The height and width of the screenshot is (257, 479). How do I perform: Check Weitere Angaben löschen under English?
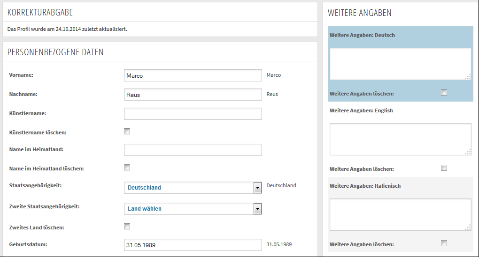click(444, 168)
